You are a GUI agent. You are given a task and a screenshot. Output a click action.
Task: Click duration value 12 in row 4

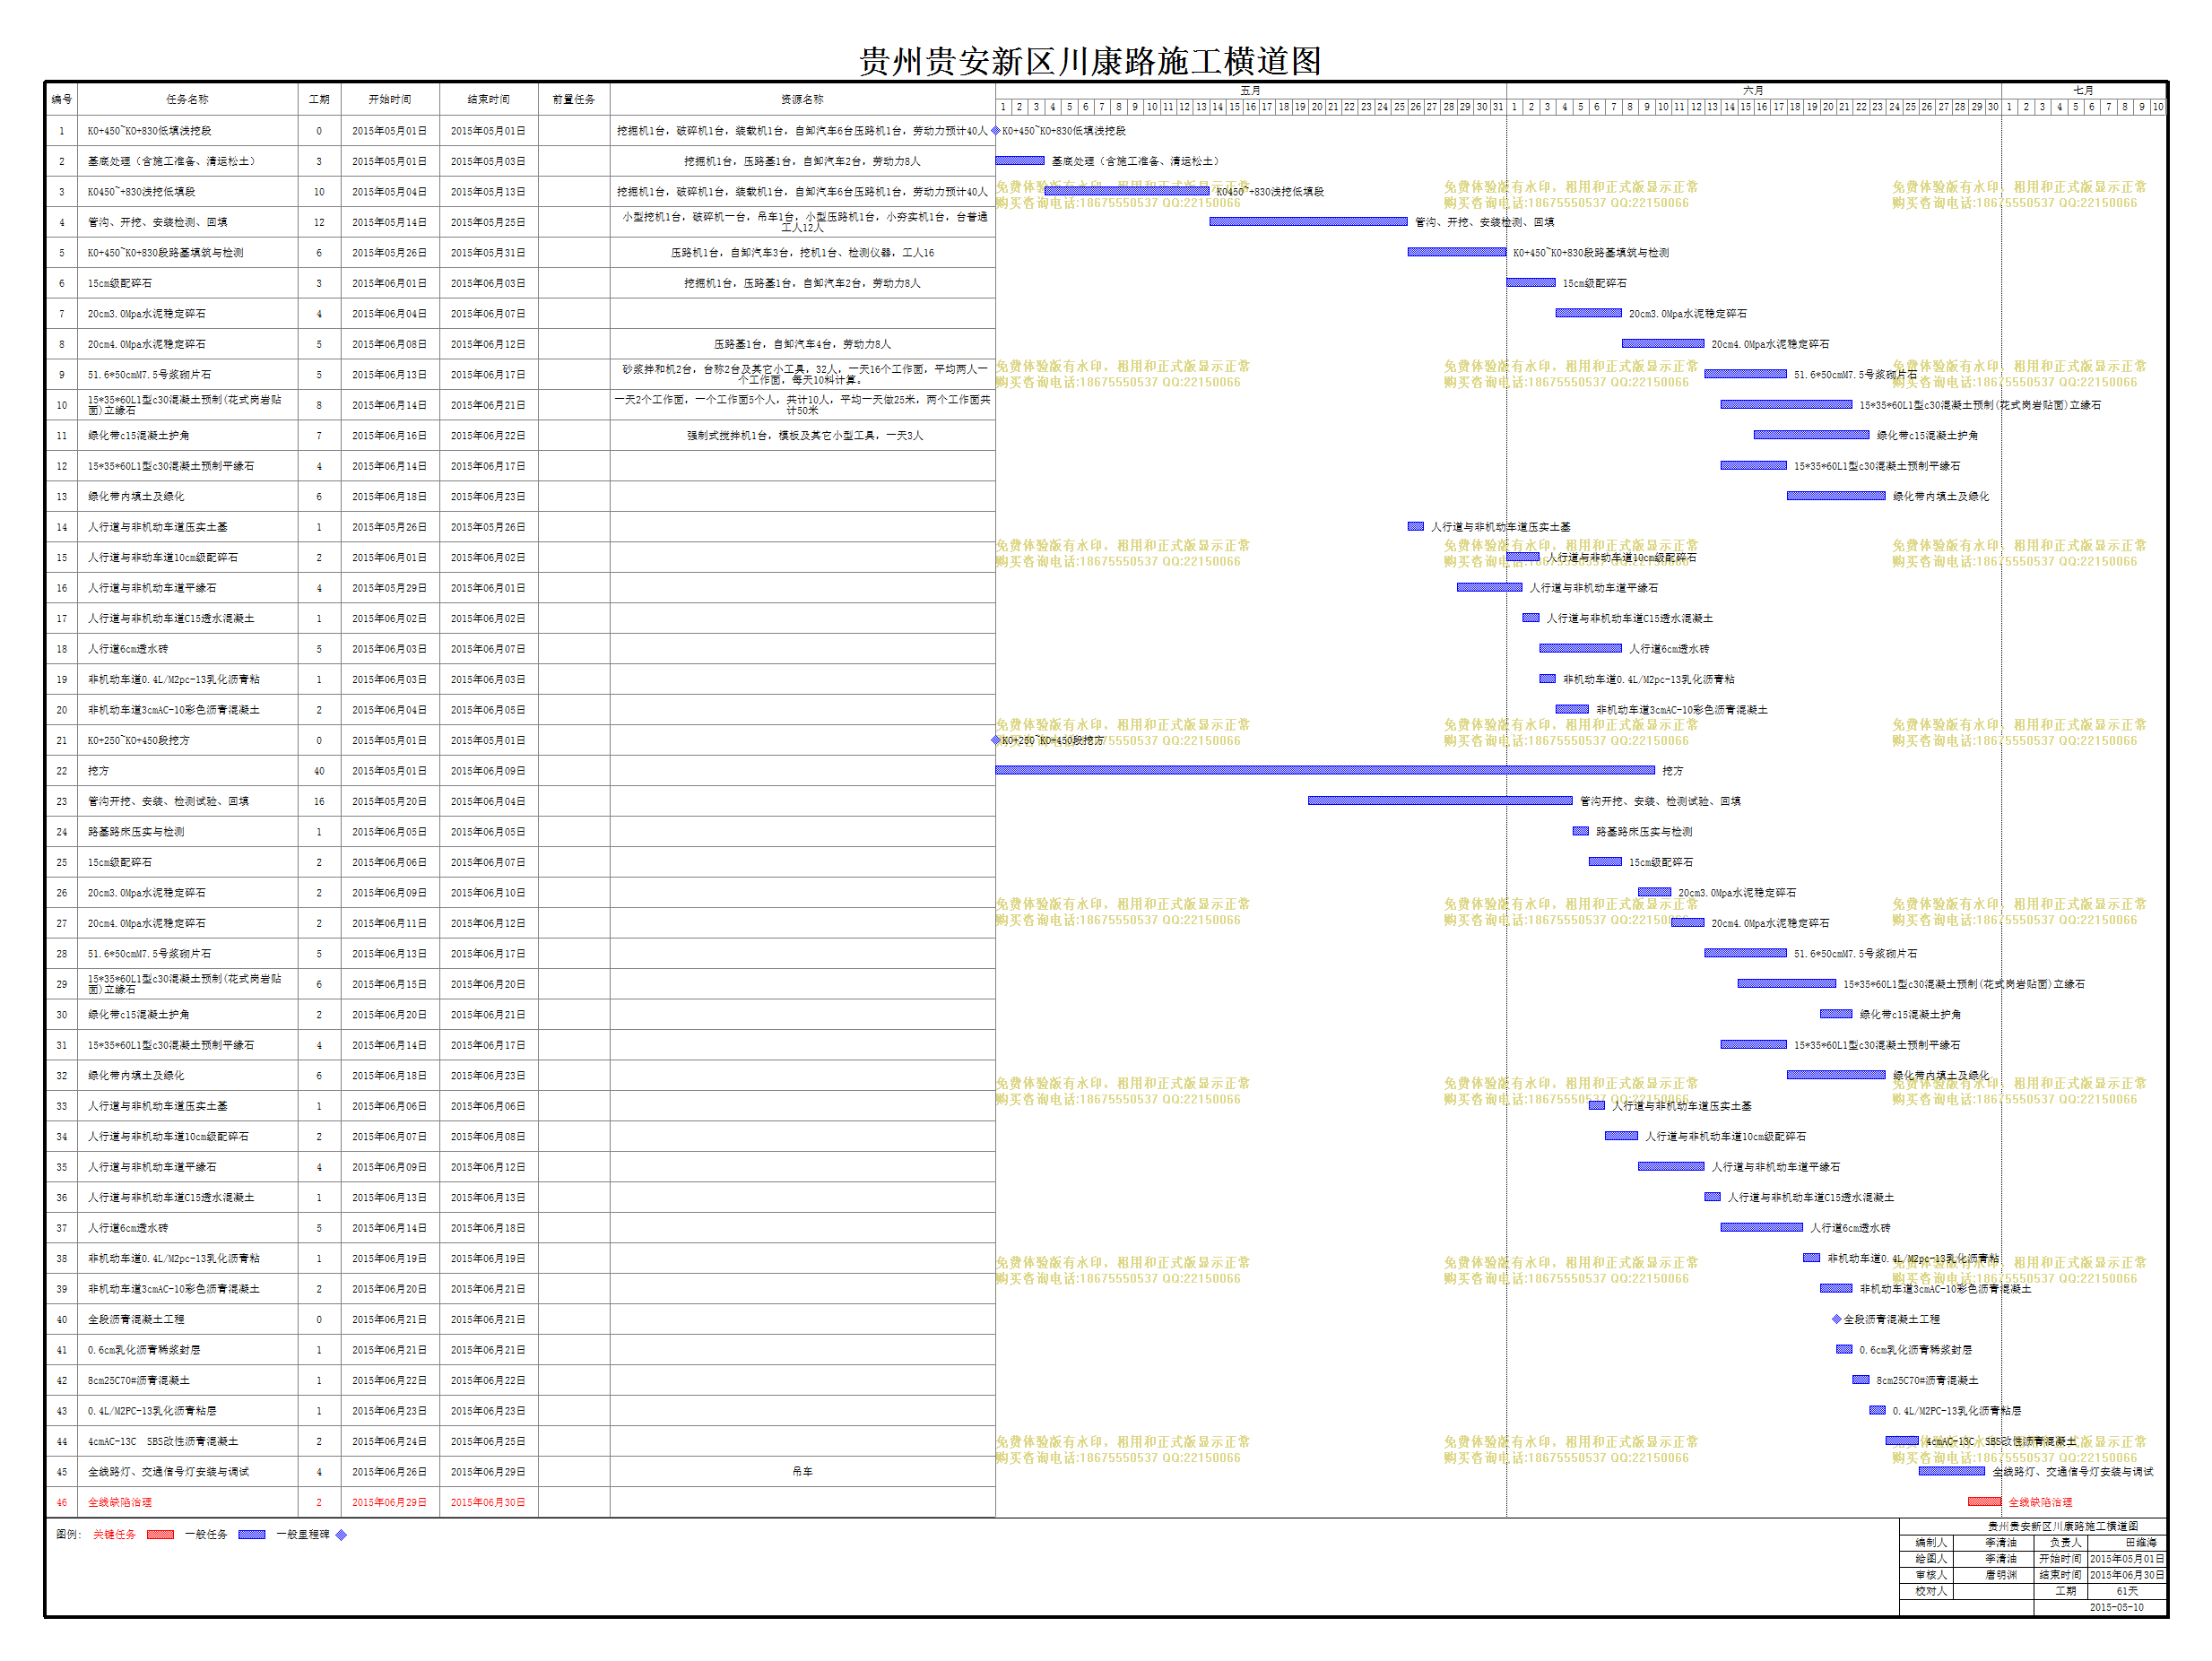click(319, 222)
